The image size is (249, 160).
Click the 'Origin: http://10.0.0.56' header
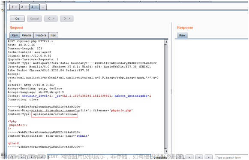click(30, 56)
